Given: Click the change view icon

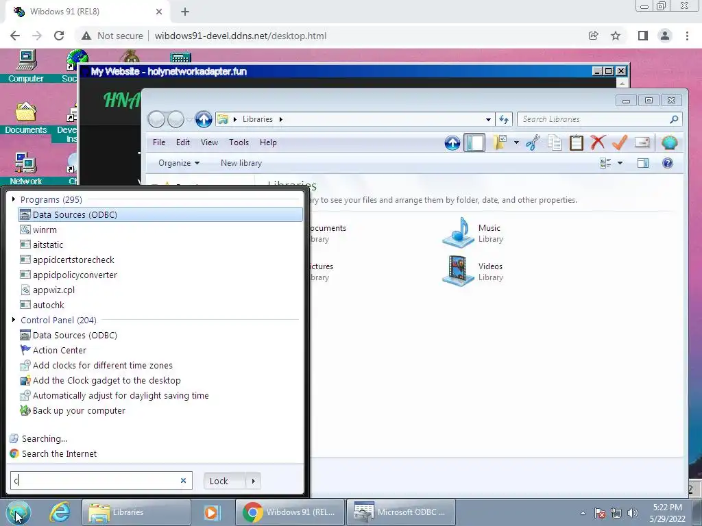Looking at the screenshot, I should [605, 163].
